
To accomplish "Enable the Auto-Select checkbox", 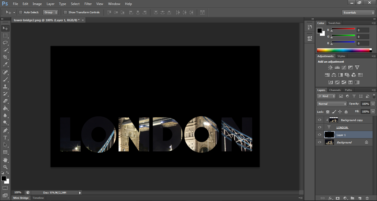I will click(21, 12).
